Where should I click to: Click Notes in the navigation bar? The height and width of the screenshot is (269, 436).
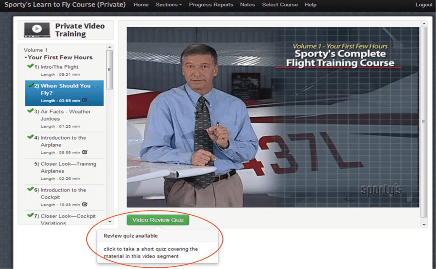pyautogui.click(x=247, y=5)
